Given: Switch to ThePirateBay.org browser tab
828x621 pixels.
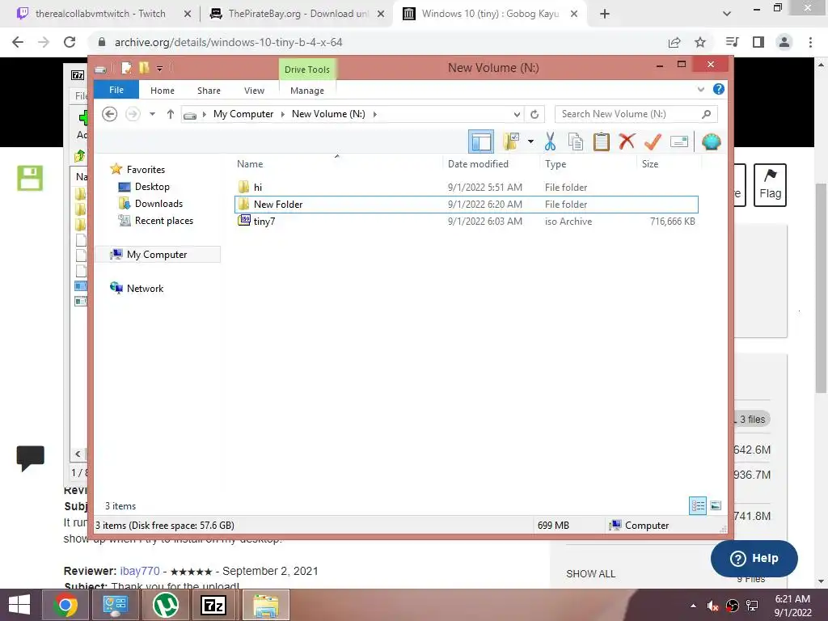Looking at the screenshot, I should (298, 14).
